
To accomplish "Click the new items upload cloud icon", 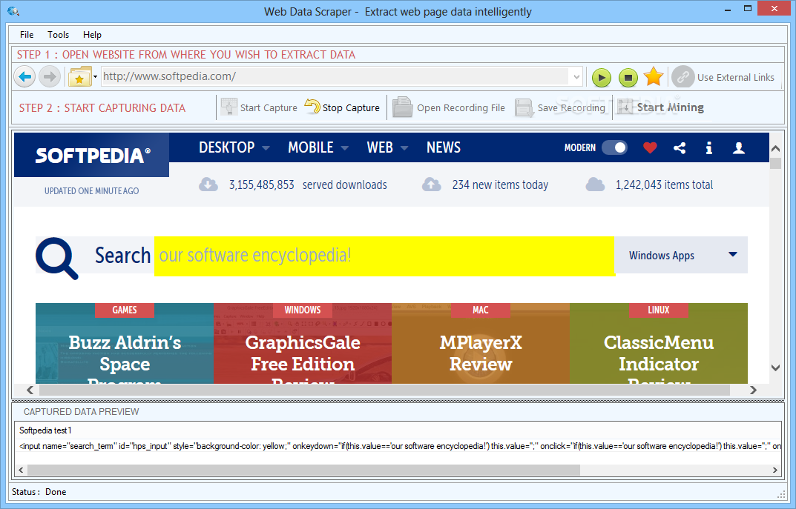I will (432, 184).
